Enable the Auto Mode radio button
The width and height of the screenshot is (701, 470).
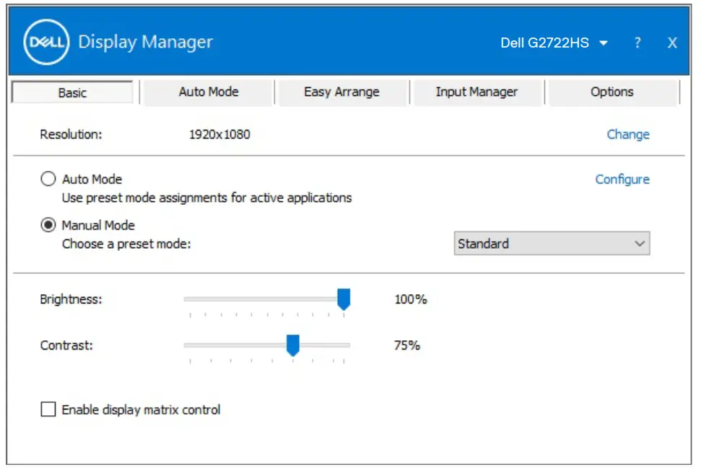tap(48, 178)
